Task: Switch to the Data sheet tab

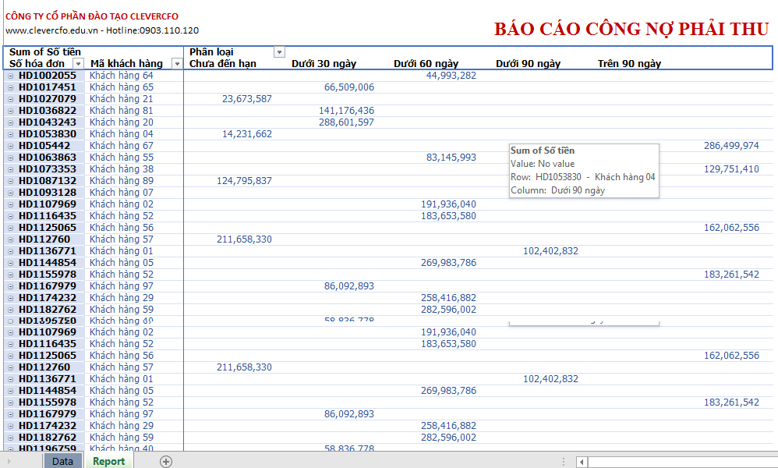Action: point(62,461)
